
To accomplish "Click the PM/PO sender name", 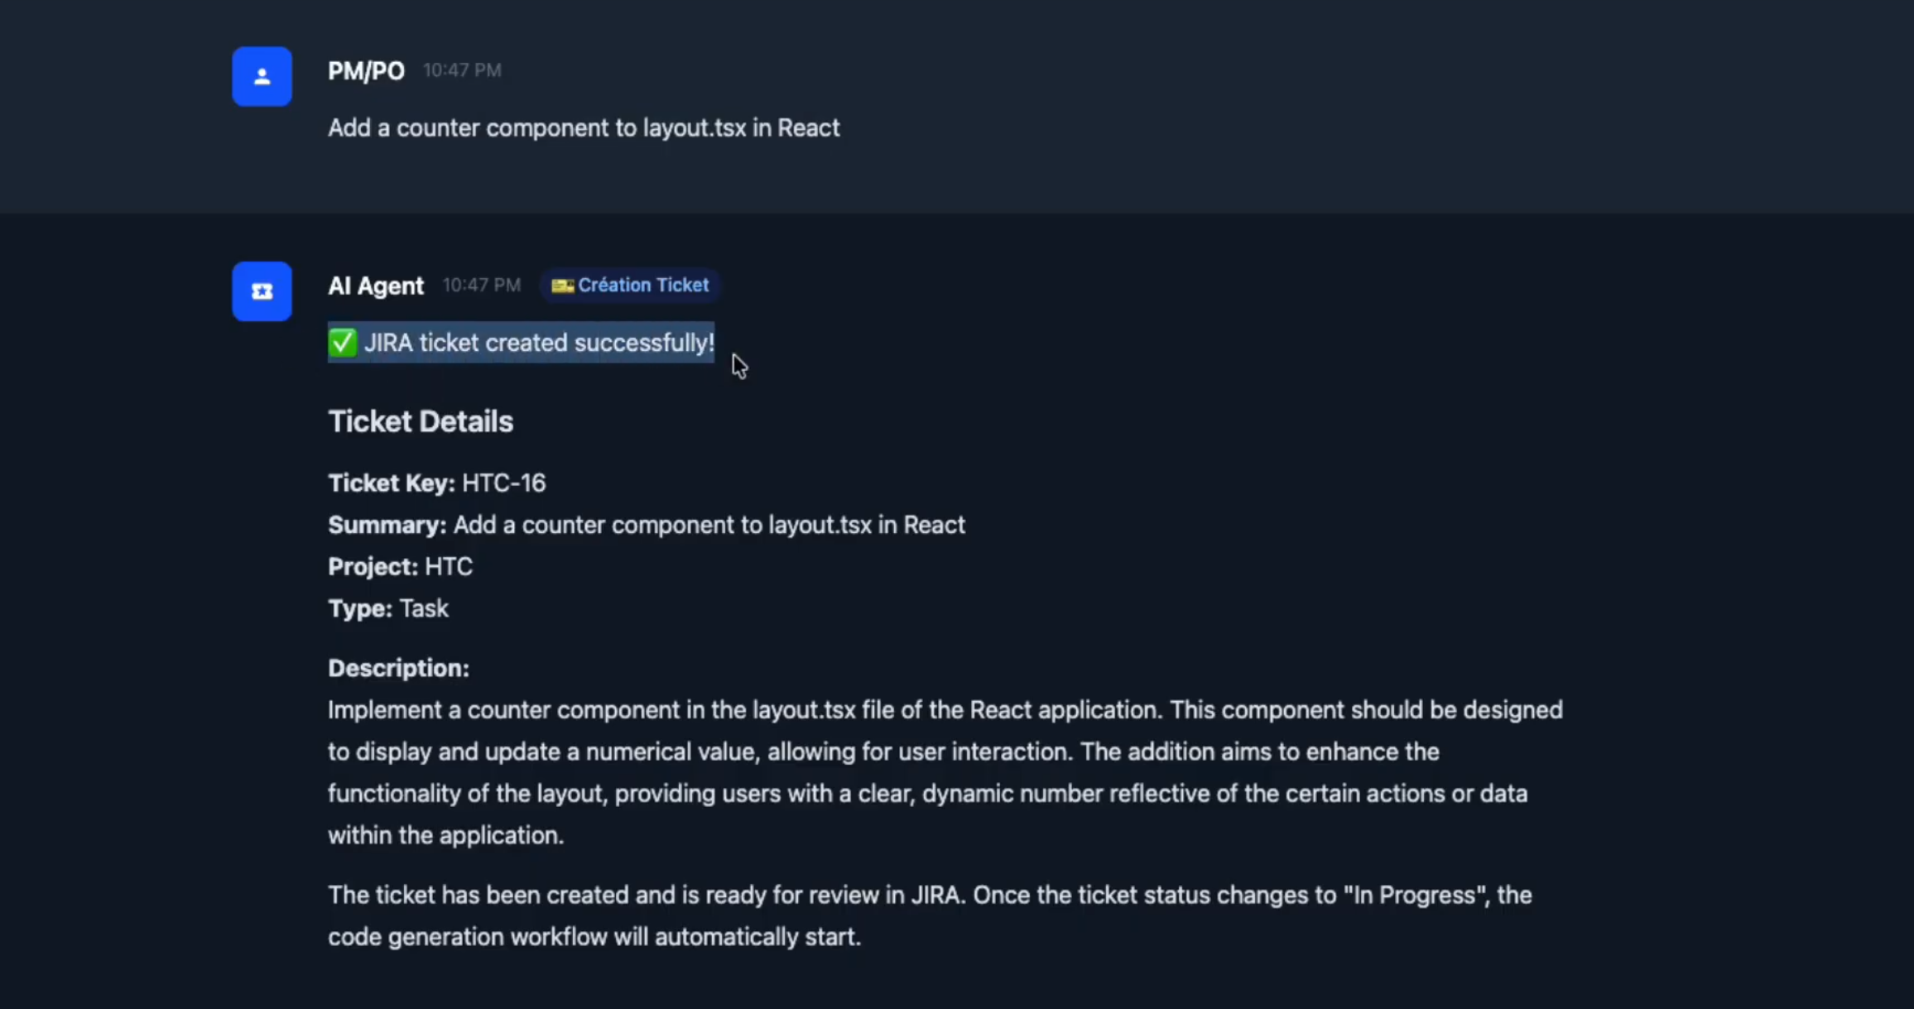I will pyautogui.click(x=366, y=71).
